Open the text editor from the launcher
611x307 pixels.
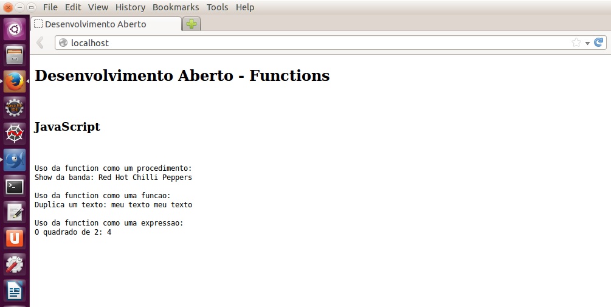[15, 212]
